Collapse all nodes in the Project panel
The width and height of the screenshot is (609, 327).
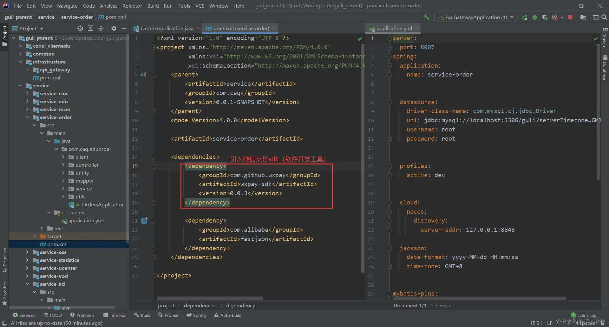point(101,29)
